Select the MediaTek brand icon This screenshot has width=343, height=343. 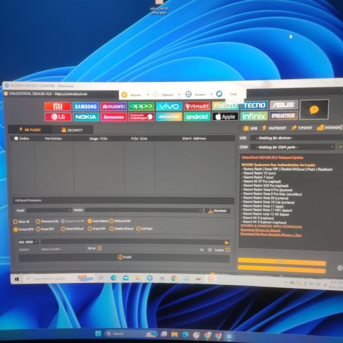[x=169, y=117]
